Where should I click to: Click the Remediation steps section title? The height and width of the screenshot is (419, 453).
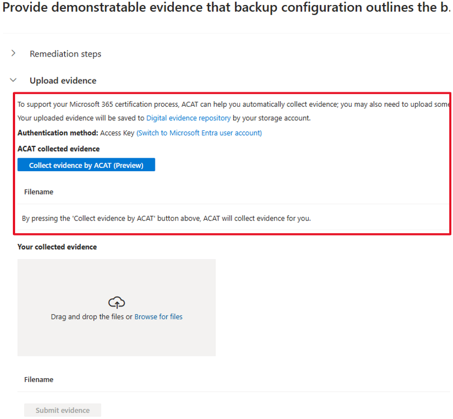tap(65, 54)
